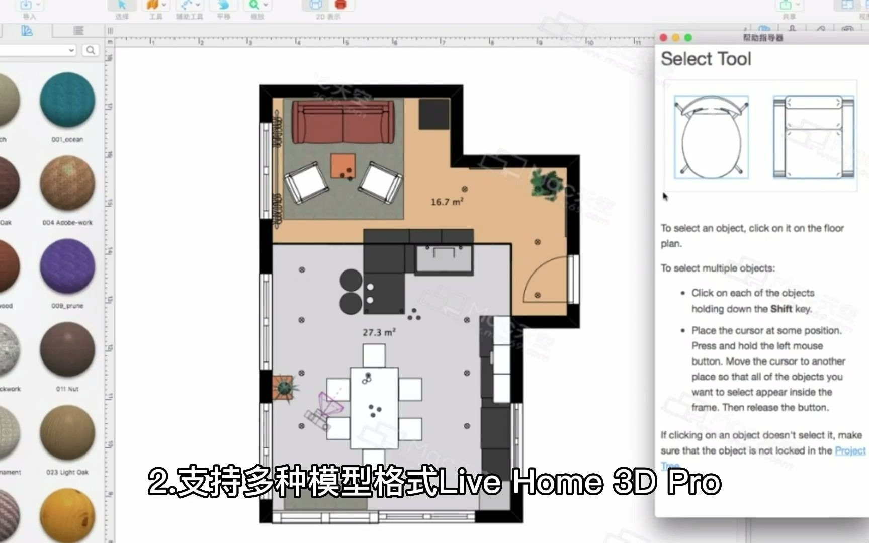Click the armchair illustration in help

[813, 137]
